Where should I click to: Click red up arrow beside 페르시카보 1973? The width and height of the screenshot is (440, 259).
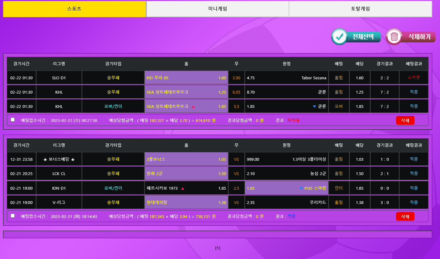182,188
